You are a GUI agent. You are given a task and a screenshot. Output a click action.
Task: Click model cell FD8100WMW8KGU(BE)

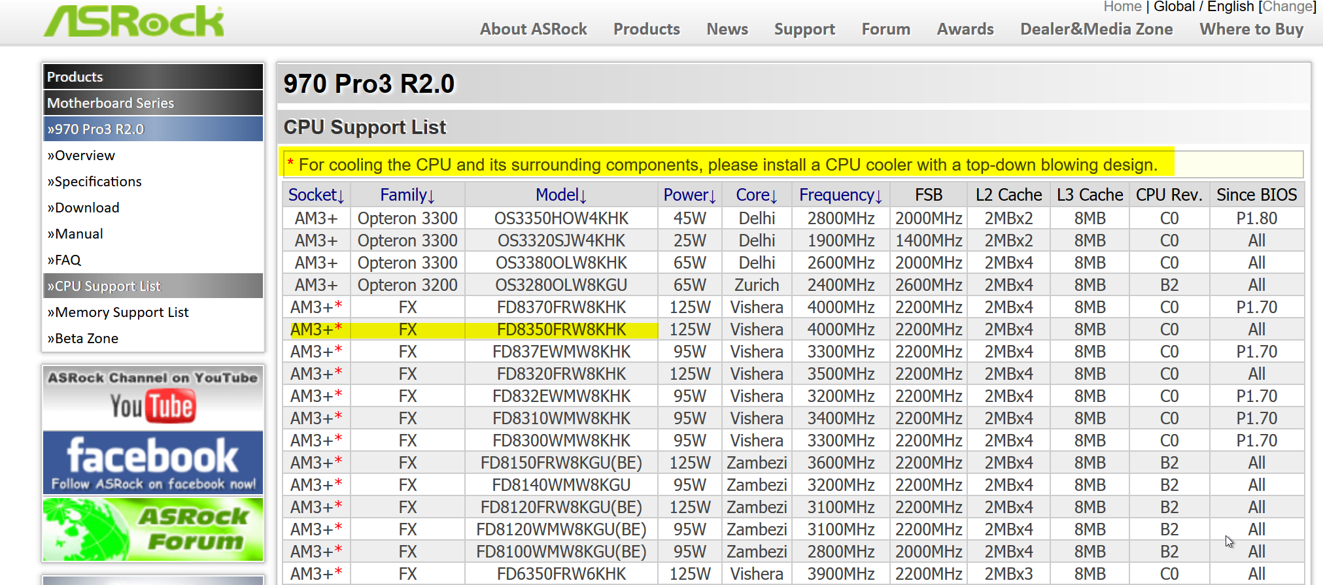pos(561,552)
